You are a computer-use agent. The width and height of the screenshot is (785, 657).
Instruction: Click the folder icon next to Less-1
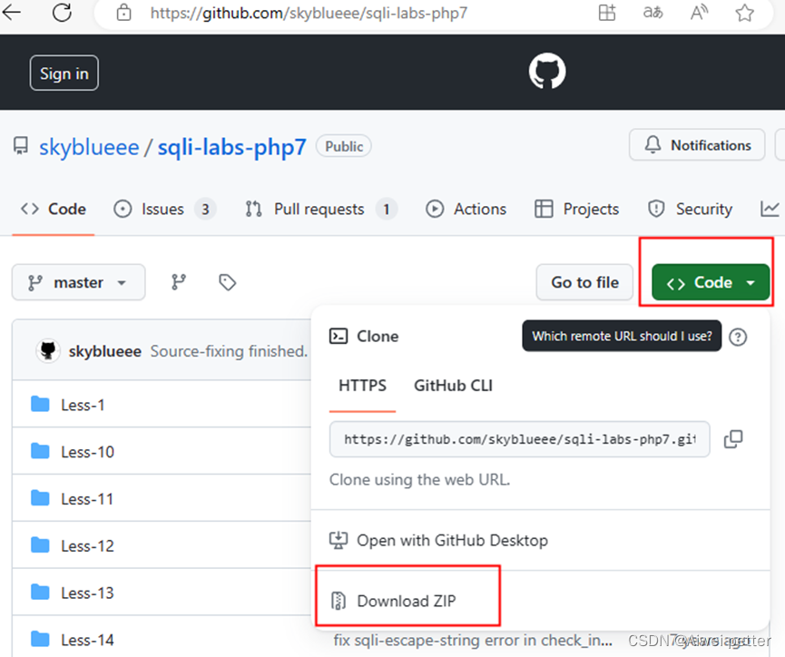pos(40,404)
